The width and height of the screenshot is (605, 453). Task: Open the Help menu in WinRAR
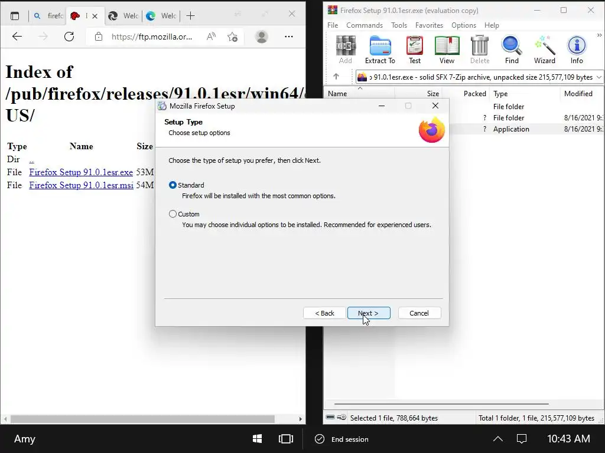(492, 25)
